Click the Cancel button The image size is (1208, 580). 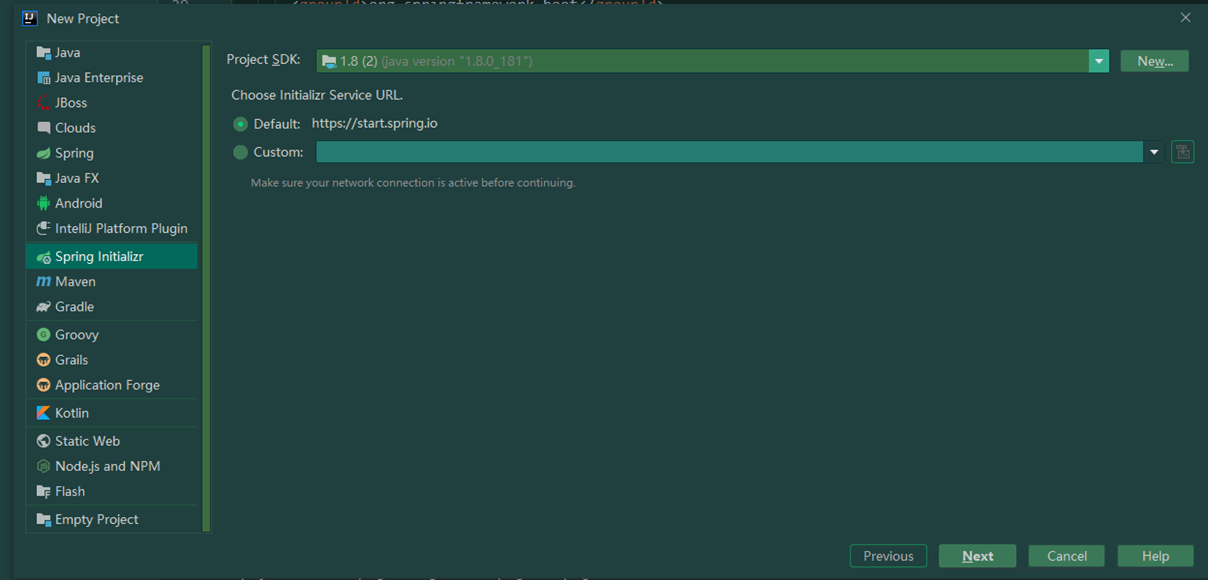click(1067, 556)
